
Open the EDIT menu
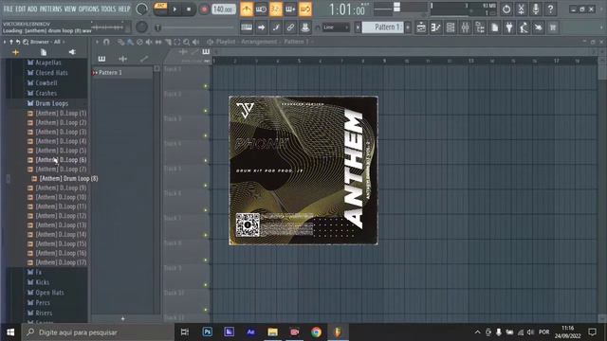21,9
